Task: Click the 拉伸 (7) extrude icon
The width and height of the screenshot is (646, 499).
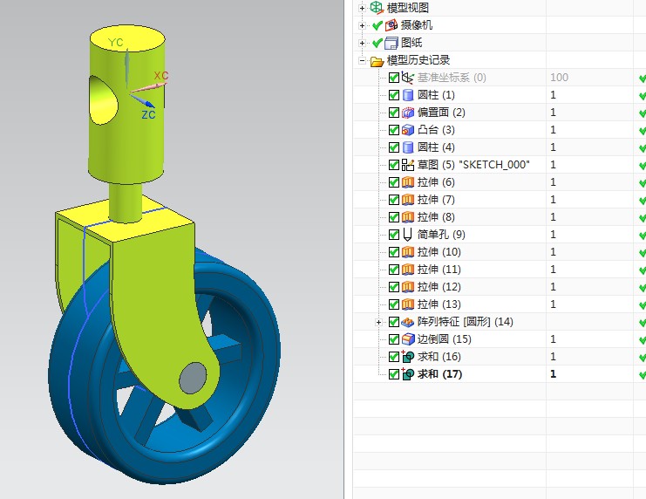Action: tap(407, 200)
